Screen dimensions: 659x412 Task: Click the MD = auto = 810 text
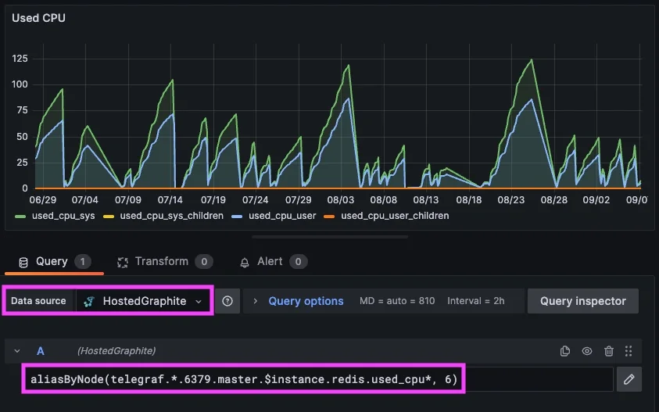[397, 301]
